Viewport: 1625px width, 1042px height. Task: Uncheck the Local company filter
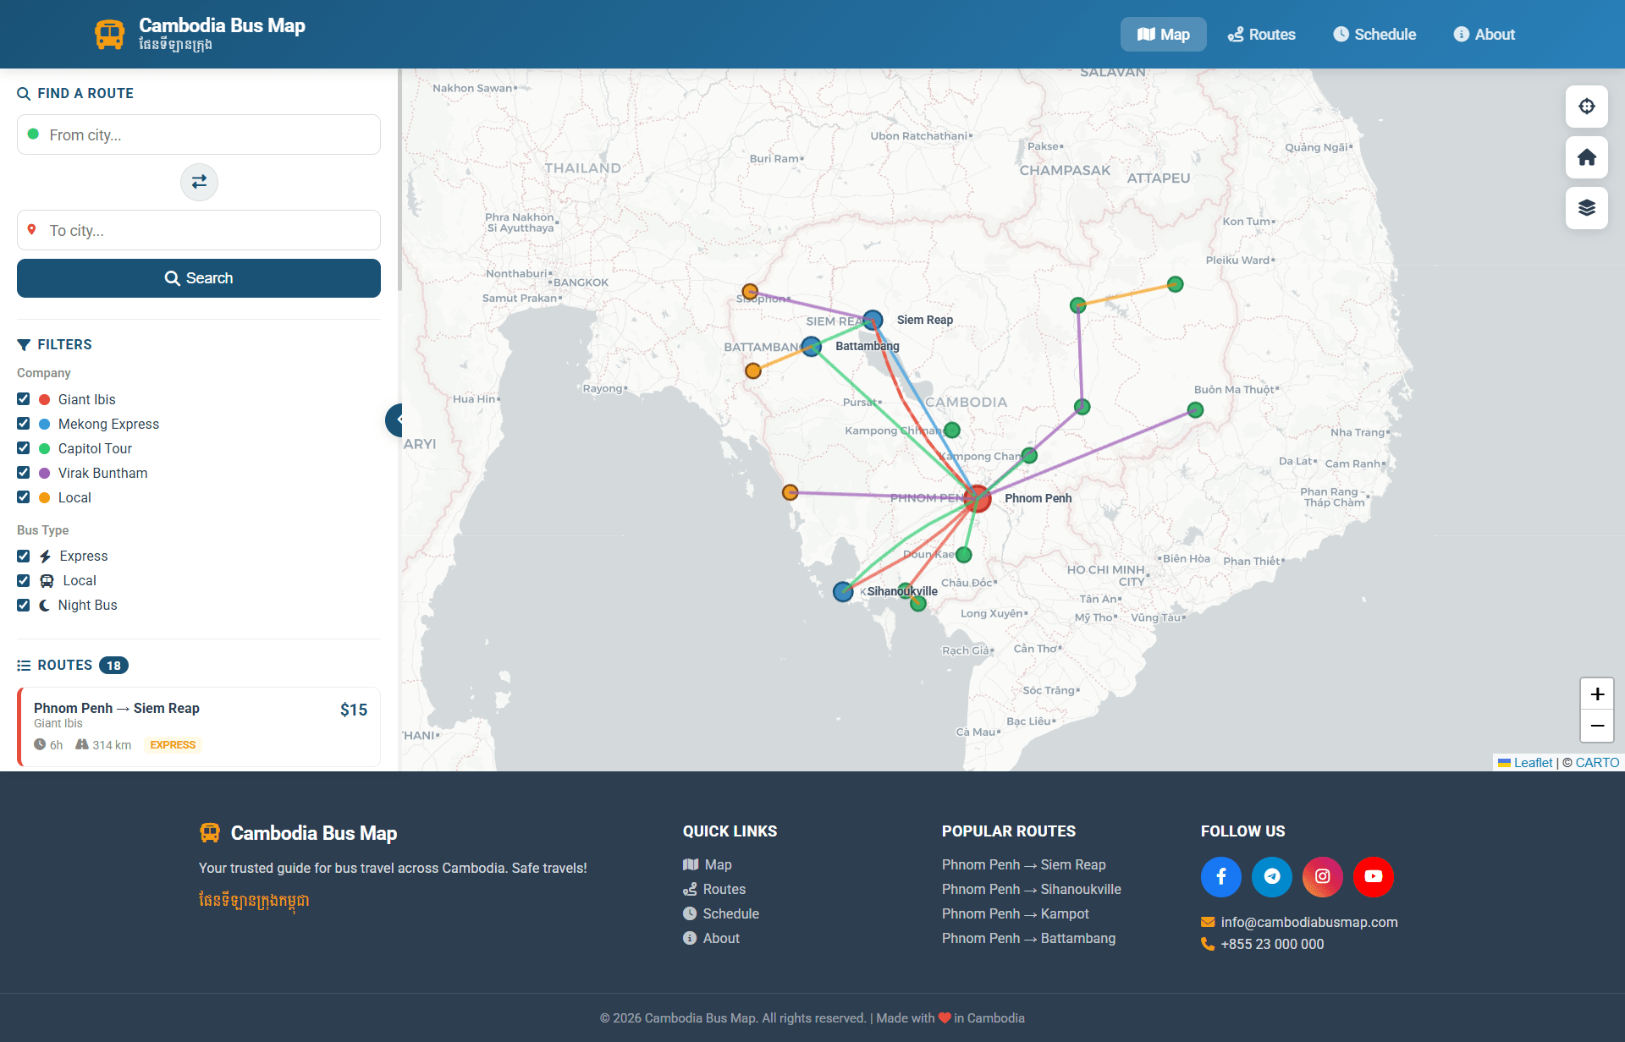click(24, 497)
